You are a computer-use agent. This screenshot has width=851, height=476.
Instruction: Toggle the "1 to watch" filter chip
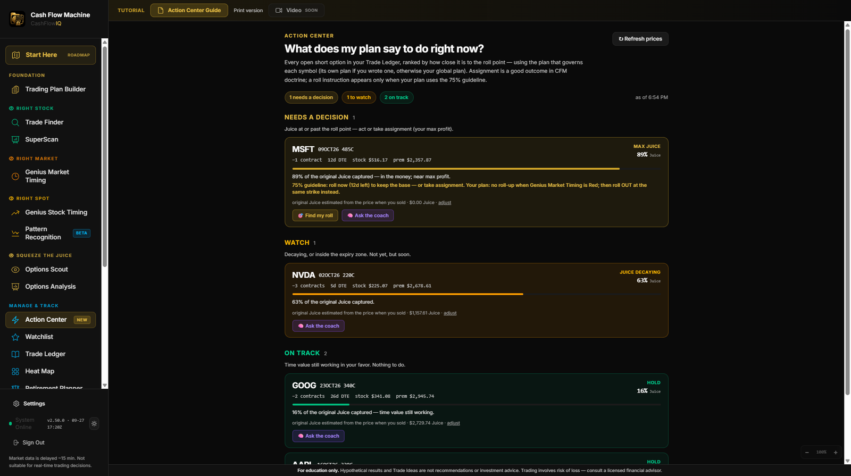(359, 97)
